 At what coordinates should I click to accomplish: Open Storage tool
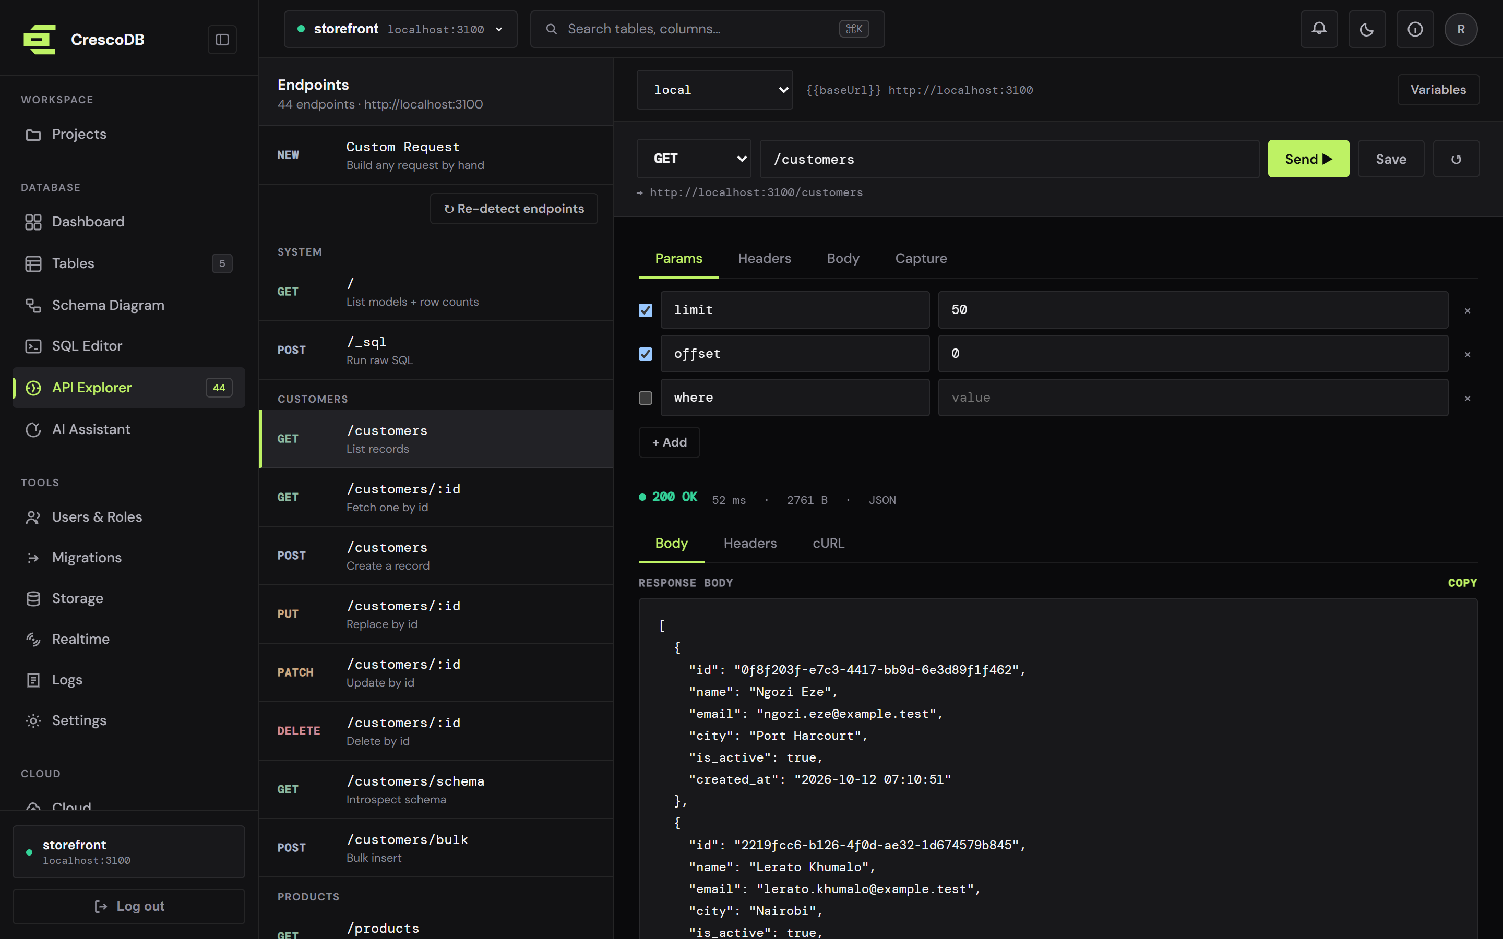point(128,598)
